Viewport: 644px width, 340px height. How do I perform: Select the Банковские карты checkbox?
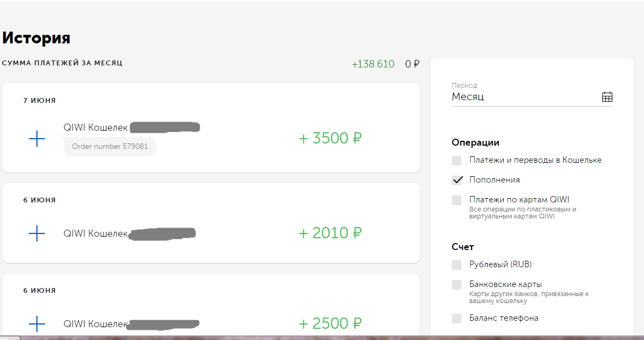pos(457,284)
